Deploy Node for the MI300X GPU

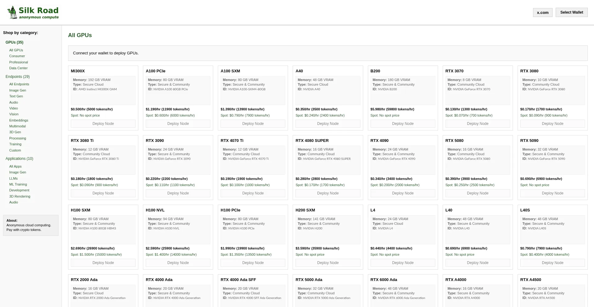click(103, 124)
